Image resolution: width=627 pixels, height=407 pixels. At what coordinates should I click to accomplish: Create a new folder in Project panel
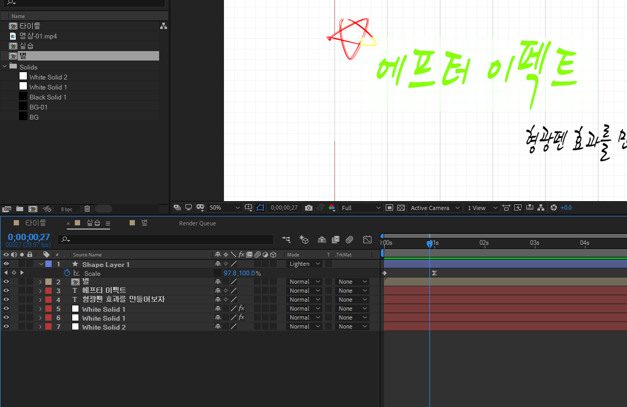point(19,209)
